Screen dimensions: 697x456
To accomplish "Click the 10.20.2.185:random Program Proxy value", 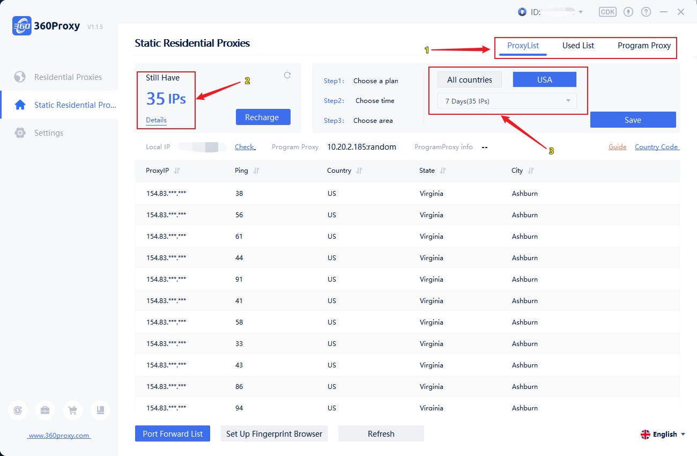I will [362, 147].
